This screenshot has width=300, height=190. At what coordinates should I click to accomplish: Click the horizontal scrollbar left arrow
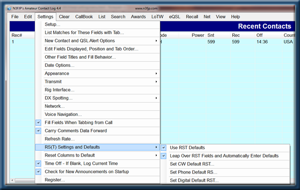pyautogui.click(x=12, y=180)
